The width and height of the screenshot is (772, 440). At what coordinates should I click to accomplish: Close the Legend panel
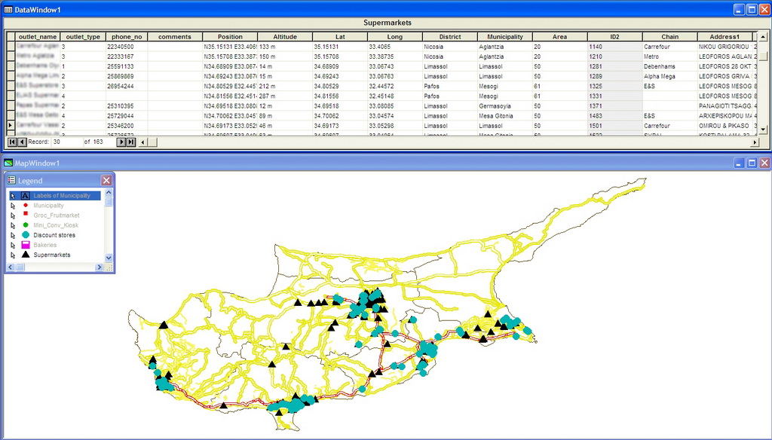click(x=106, y=181)
